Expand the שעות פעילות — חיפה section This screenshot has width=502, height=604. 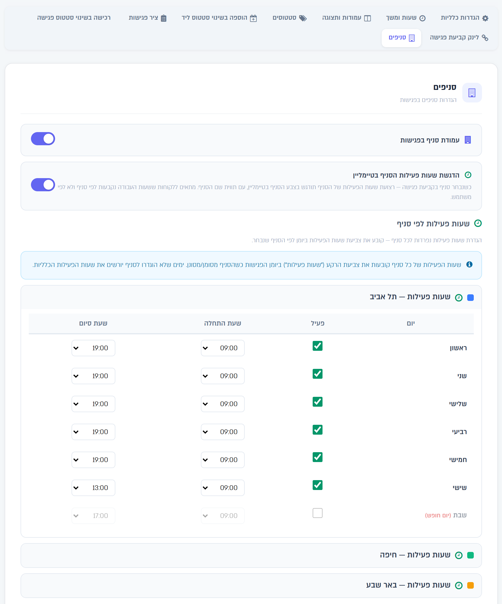click(x=251, y=555)
